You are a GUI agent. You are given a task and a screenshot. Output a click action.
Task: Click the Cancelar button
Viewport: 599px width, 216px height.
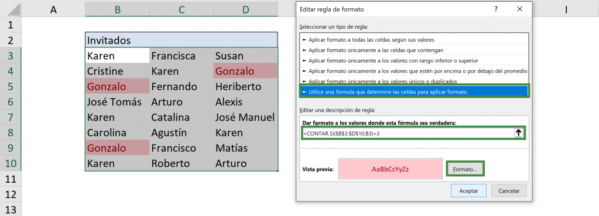[x=509, y=190]
